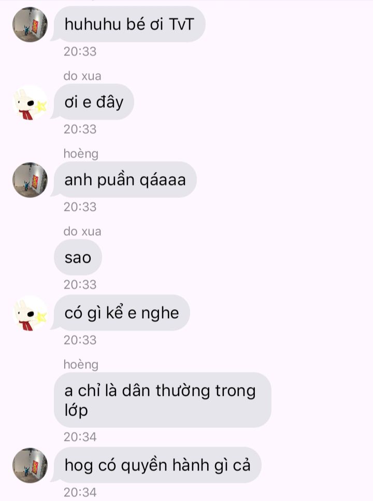Tap the 20:33 timestamp below the "sao" message
The height and width of the screenshot is (501, 373).
pos(80,284)
